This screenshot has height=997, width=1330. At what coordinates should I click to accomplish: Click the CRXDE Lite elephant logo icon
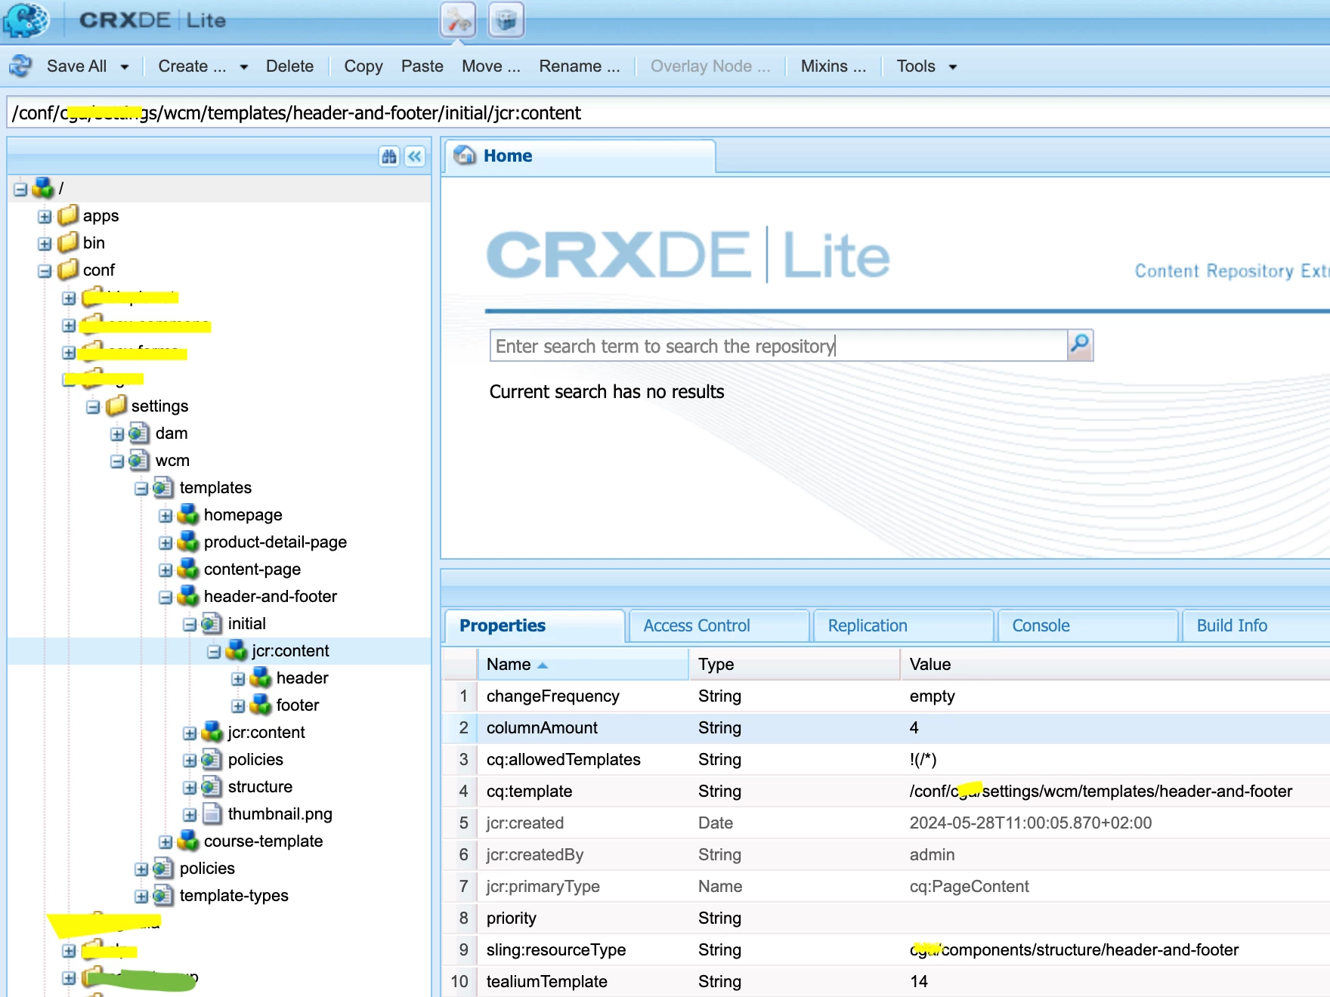pos(26,20)
